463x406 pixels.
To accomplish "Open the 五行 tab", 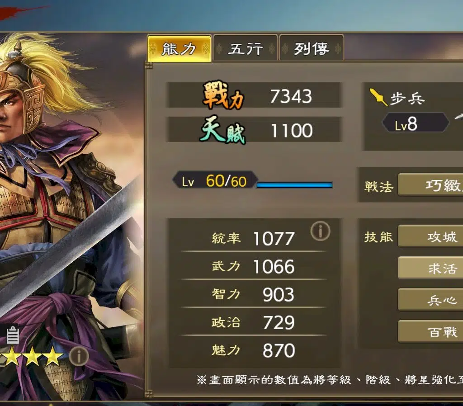I will point(246,48).
